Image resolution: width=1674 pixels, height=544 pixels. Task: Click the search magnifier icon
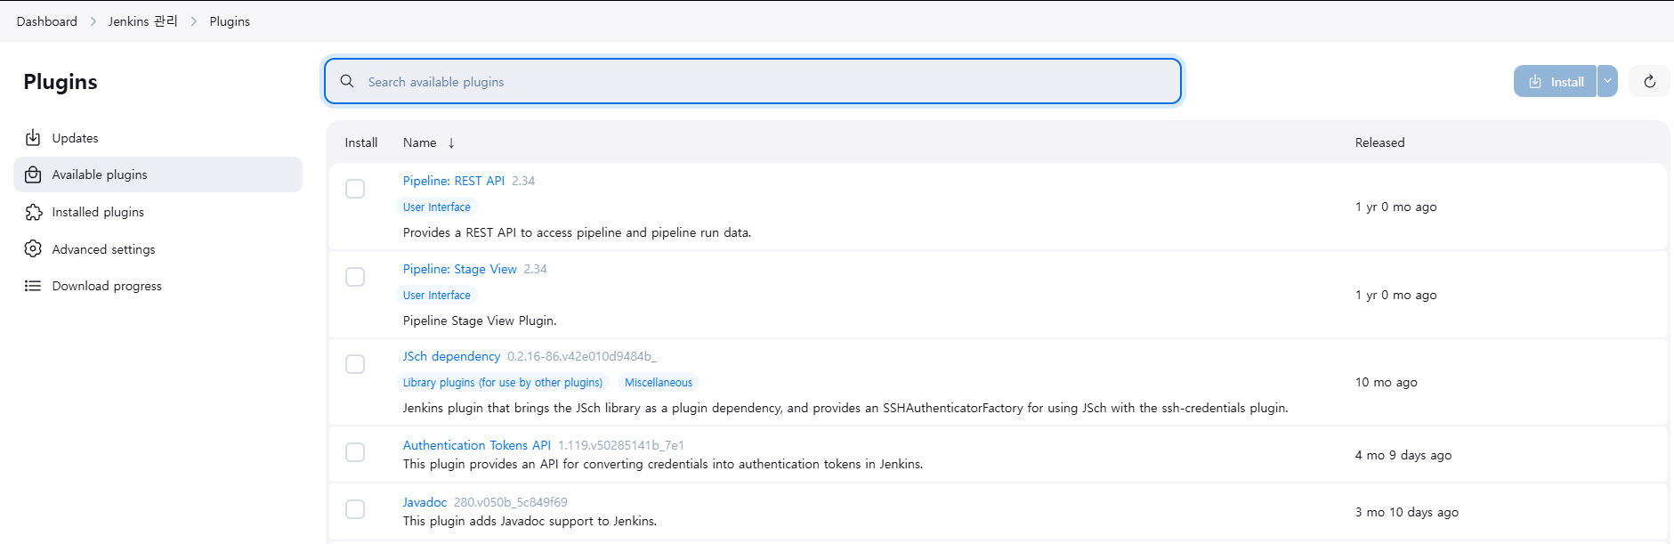pos(347,81)
